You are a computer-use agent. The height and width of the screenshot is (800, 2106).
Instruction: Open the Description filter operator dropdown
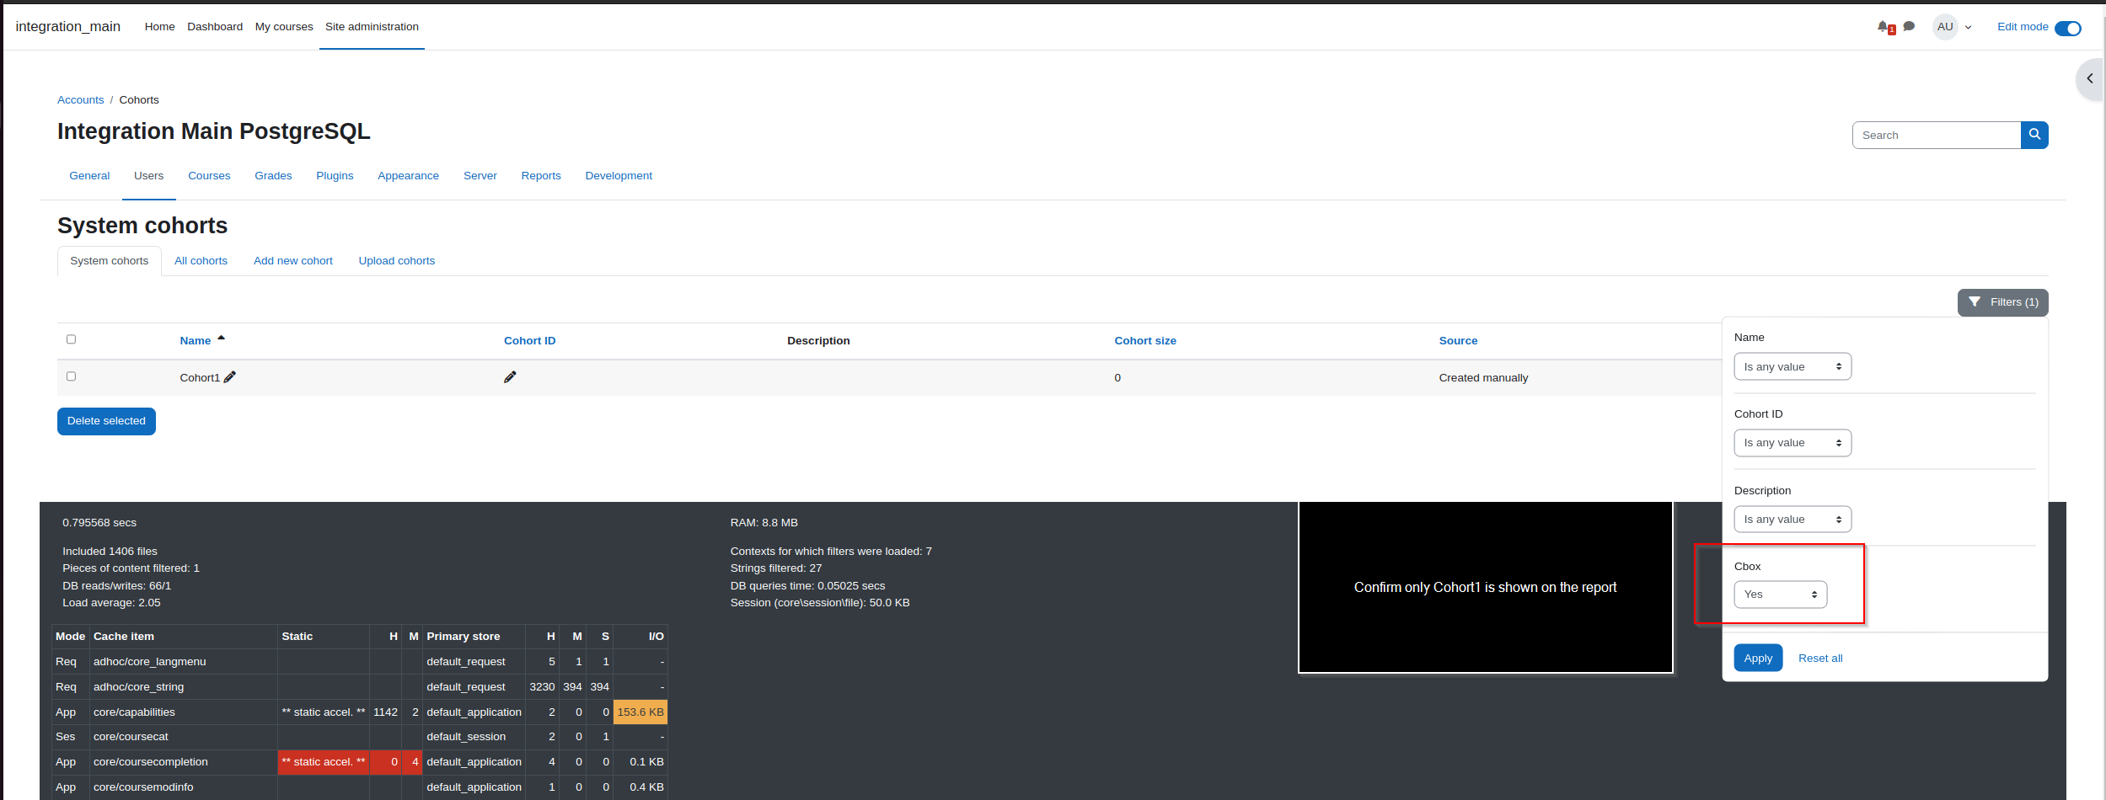[x=1793, y=520]
